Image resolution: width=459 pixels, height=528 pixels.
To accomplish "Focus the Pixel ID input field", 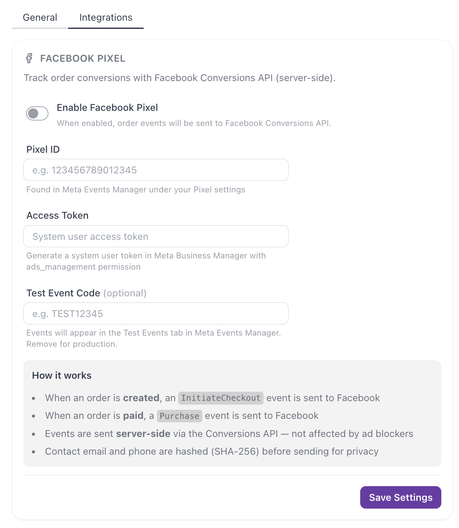I will 156,170.
